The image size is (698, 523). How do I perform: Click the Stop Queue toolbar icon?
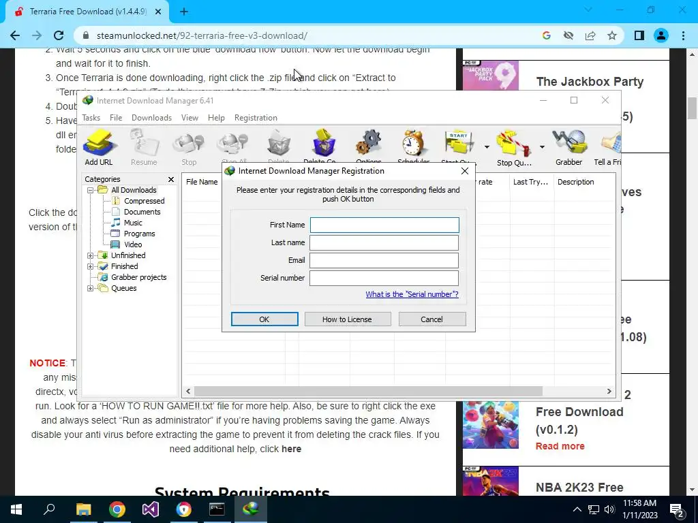tap(514, 147)
